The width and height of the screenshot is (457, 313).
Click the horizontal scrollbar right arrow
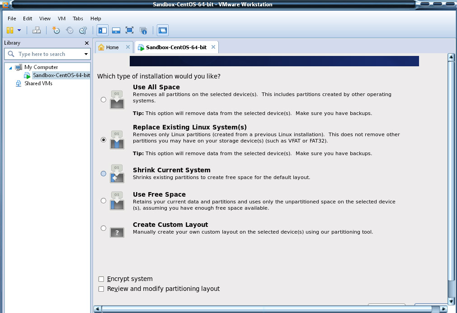click(x=443, y=309)
